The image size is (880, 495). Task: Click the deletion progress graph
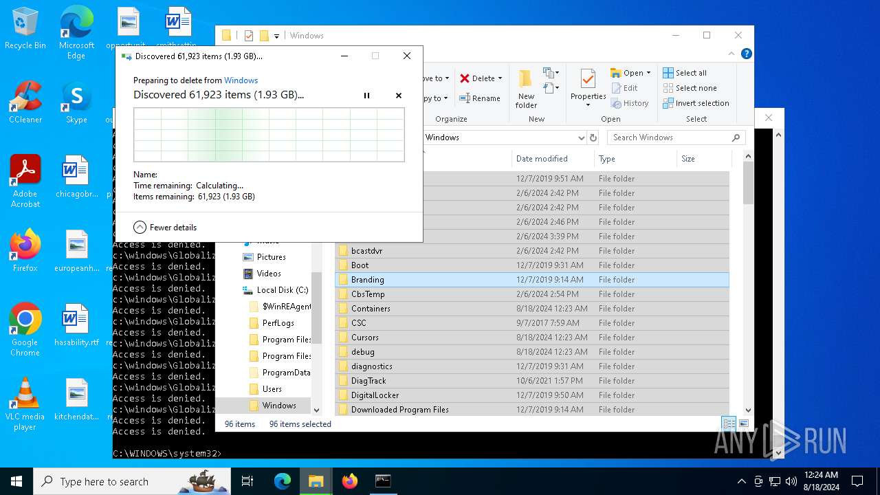[269, 135]
